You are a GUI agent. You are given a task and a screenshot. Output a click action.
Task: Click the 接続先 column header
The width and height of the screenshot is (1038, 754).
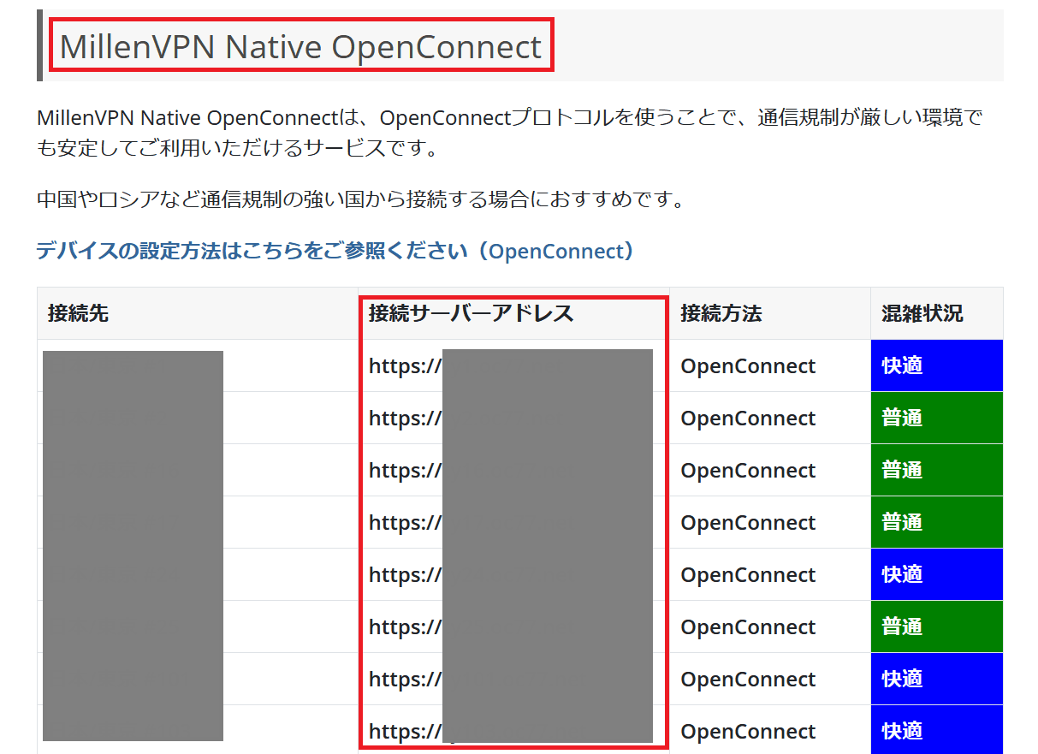click(78, 313)
